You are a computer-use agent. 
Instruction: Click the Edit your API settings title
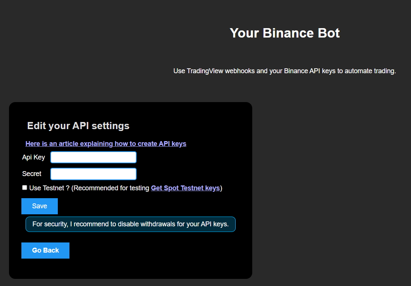pos(78,126)
